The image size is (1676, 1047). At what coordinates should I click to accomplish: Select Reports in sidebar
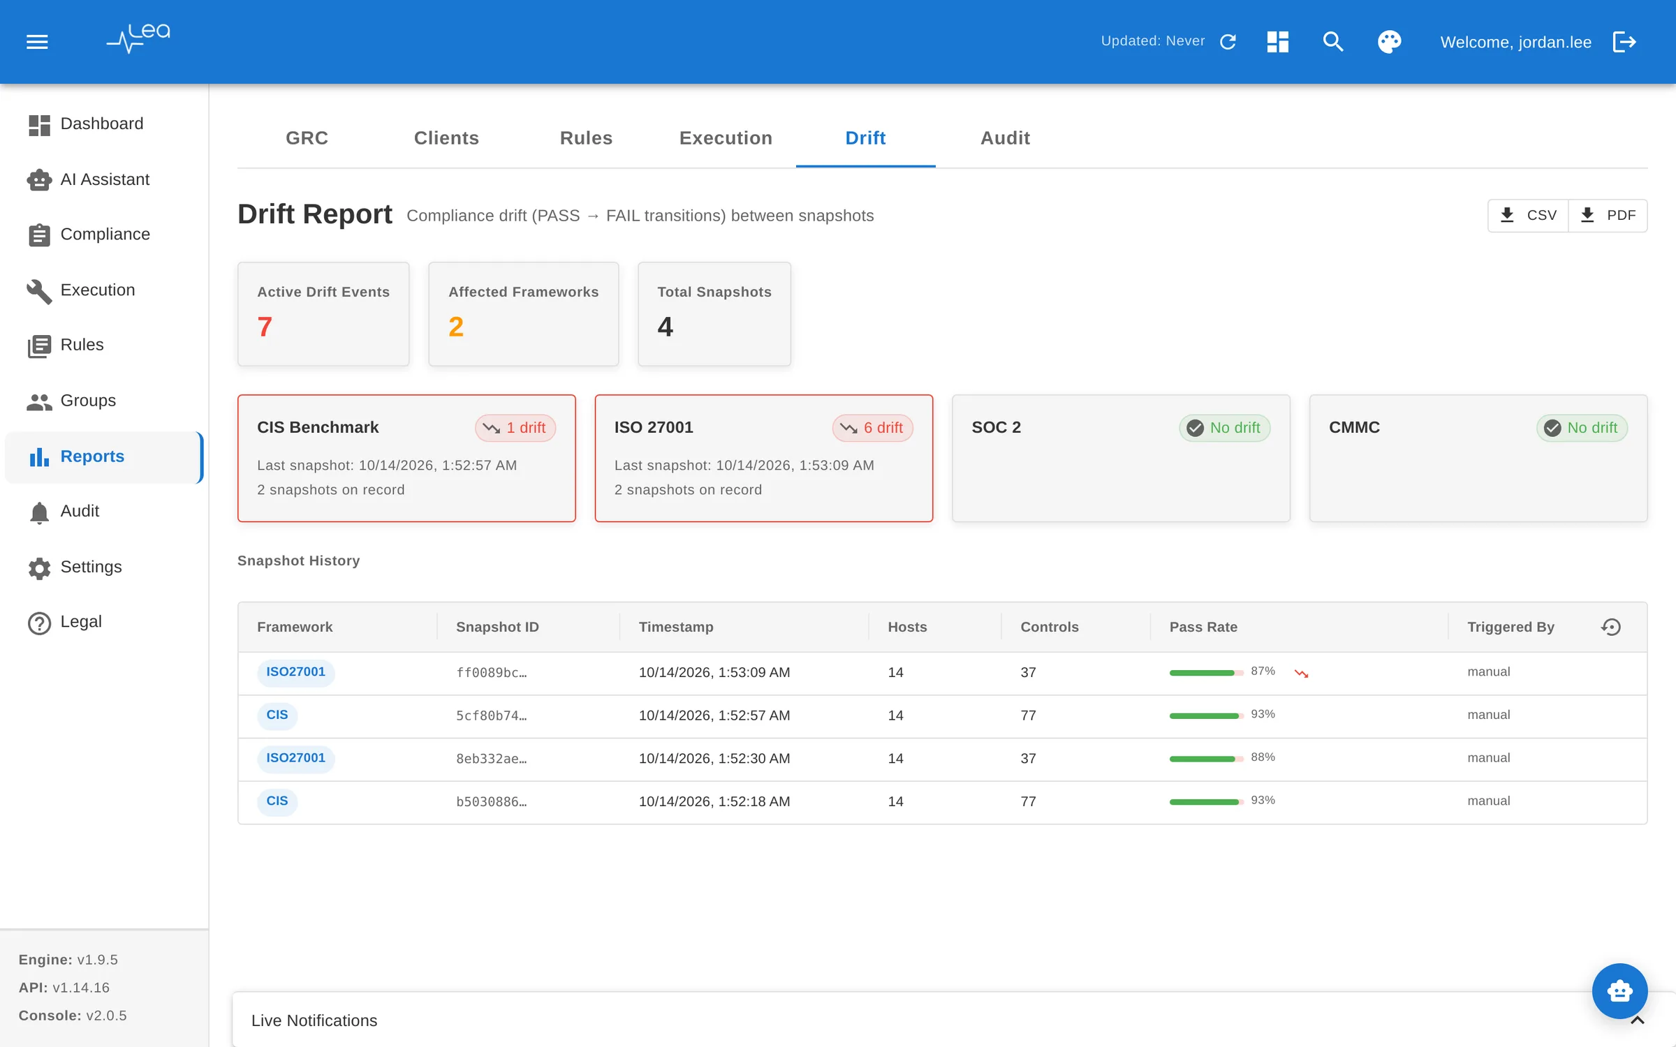[103, 456]
